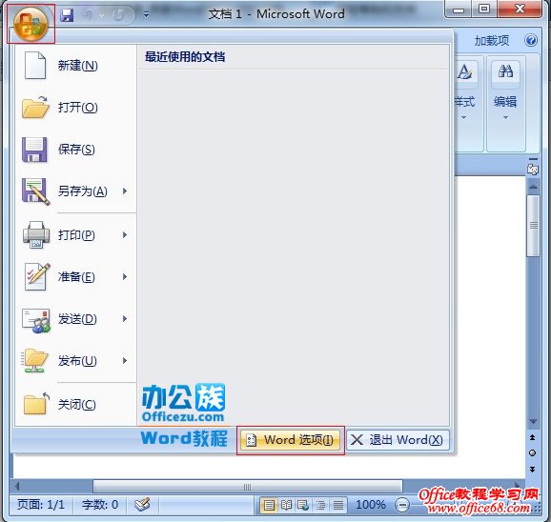Switch to Outline view

pyautogui.click(x=321, y=505)
